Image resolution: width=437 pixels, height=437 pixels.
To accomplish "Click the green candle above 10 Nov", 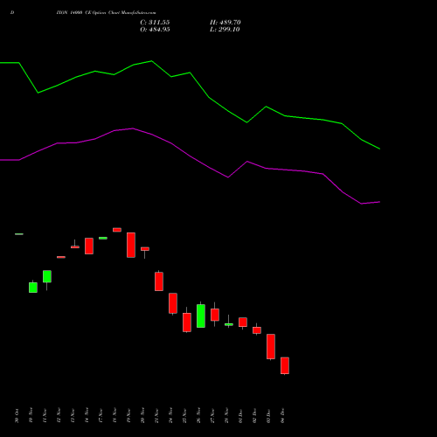I will point(33,288).
